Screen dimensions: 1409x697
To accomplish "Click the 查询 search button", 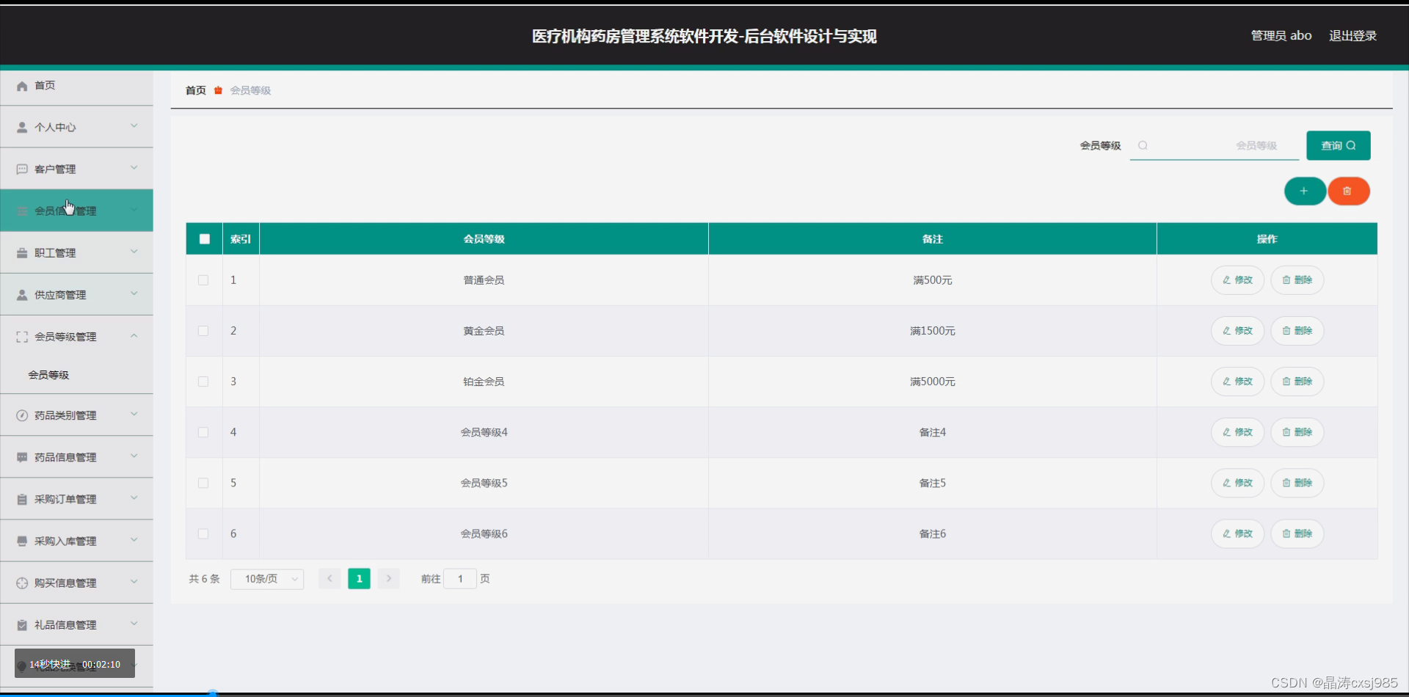I will (1339, 145).
